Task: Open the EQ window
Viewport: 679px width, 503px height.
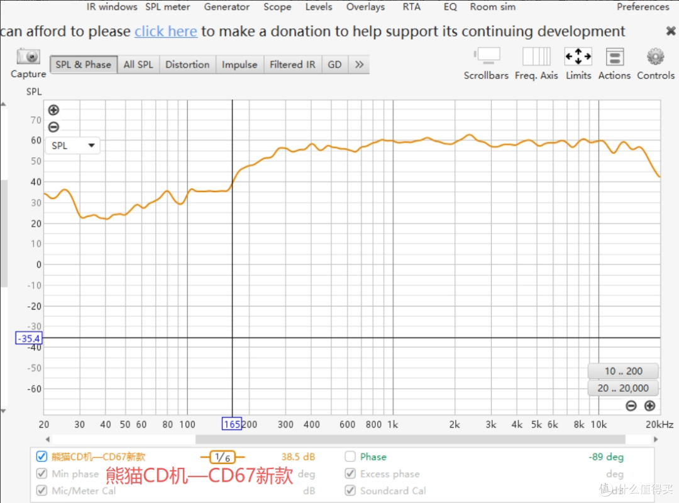Action: [450, 6]
